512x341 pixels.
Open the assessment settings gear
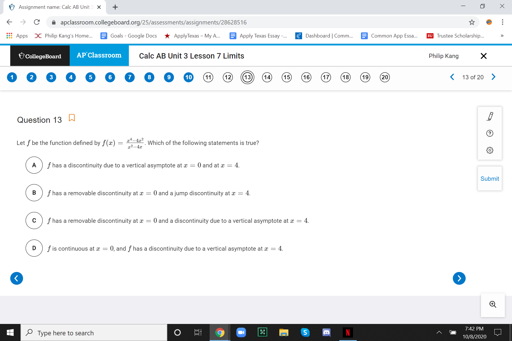pos(490,150)
